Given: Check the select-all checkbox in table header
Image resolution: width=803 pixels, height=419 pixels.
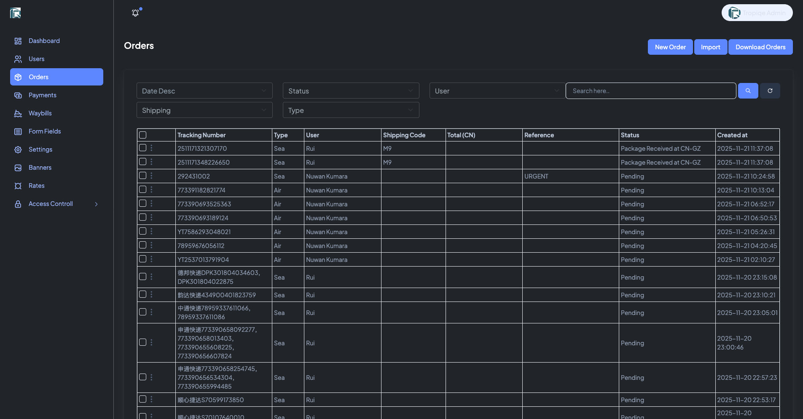Looking at the screenshot, I should point(143,135).
